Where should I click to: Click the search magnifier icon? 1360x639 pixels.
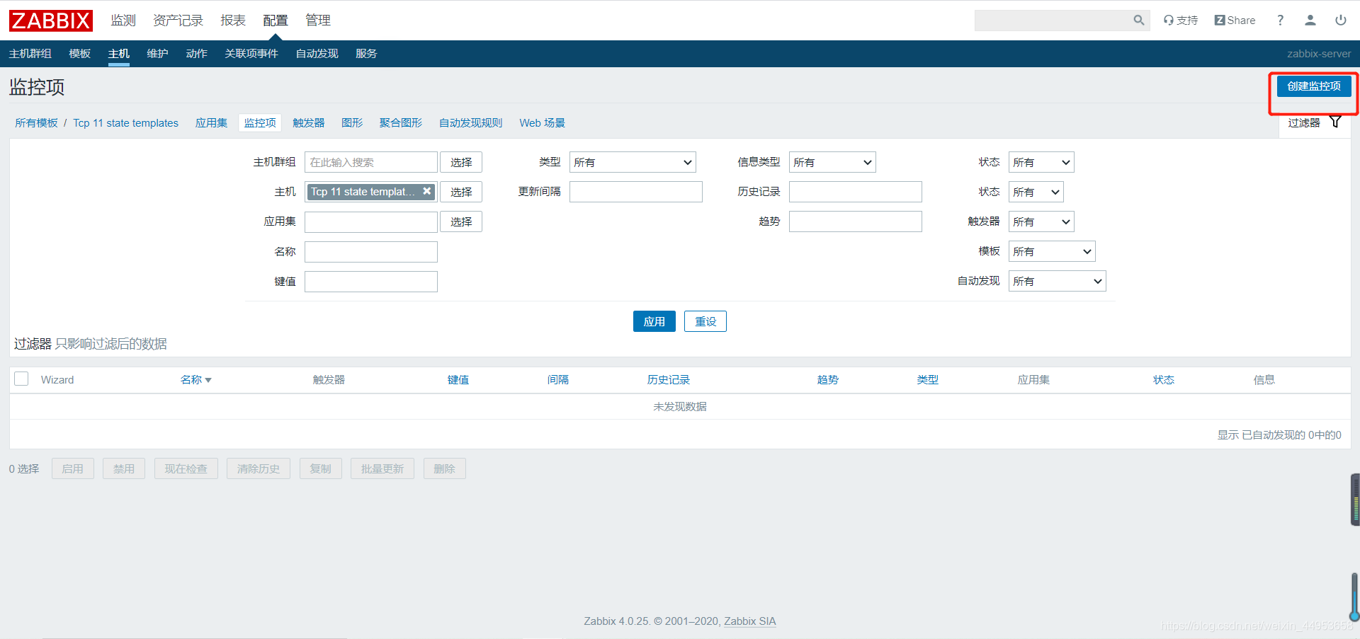(x=1138, y=21)
